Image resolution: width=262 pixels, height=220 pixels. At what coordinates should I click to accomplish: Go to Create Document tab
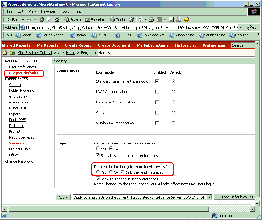(x=114, y=45)
